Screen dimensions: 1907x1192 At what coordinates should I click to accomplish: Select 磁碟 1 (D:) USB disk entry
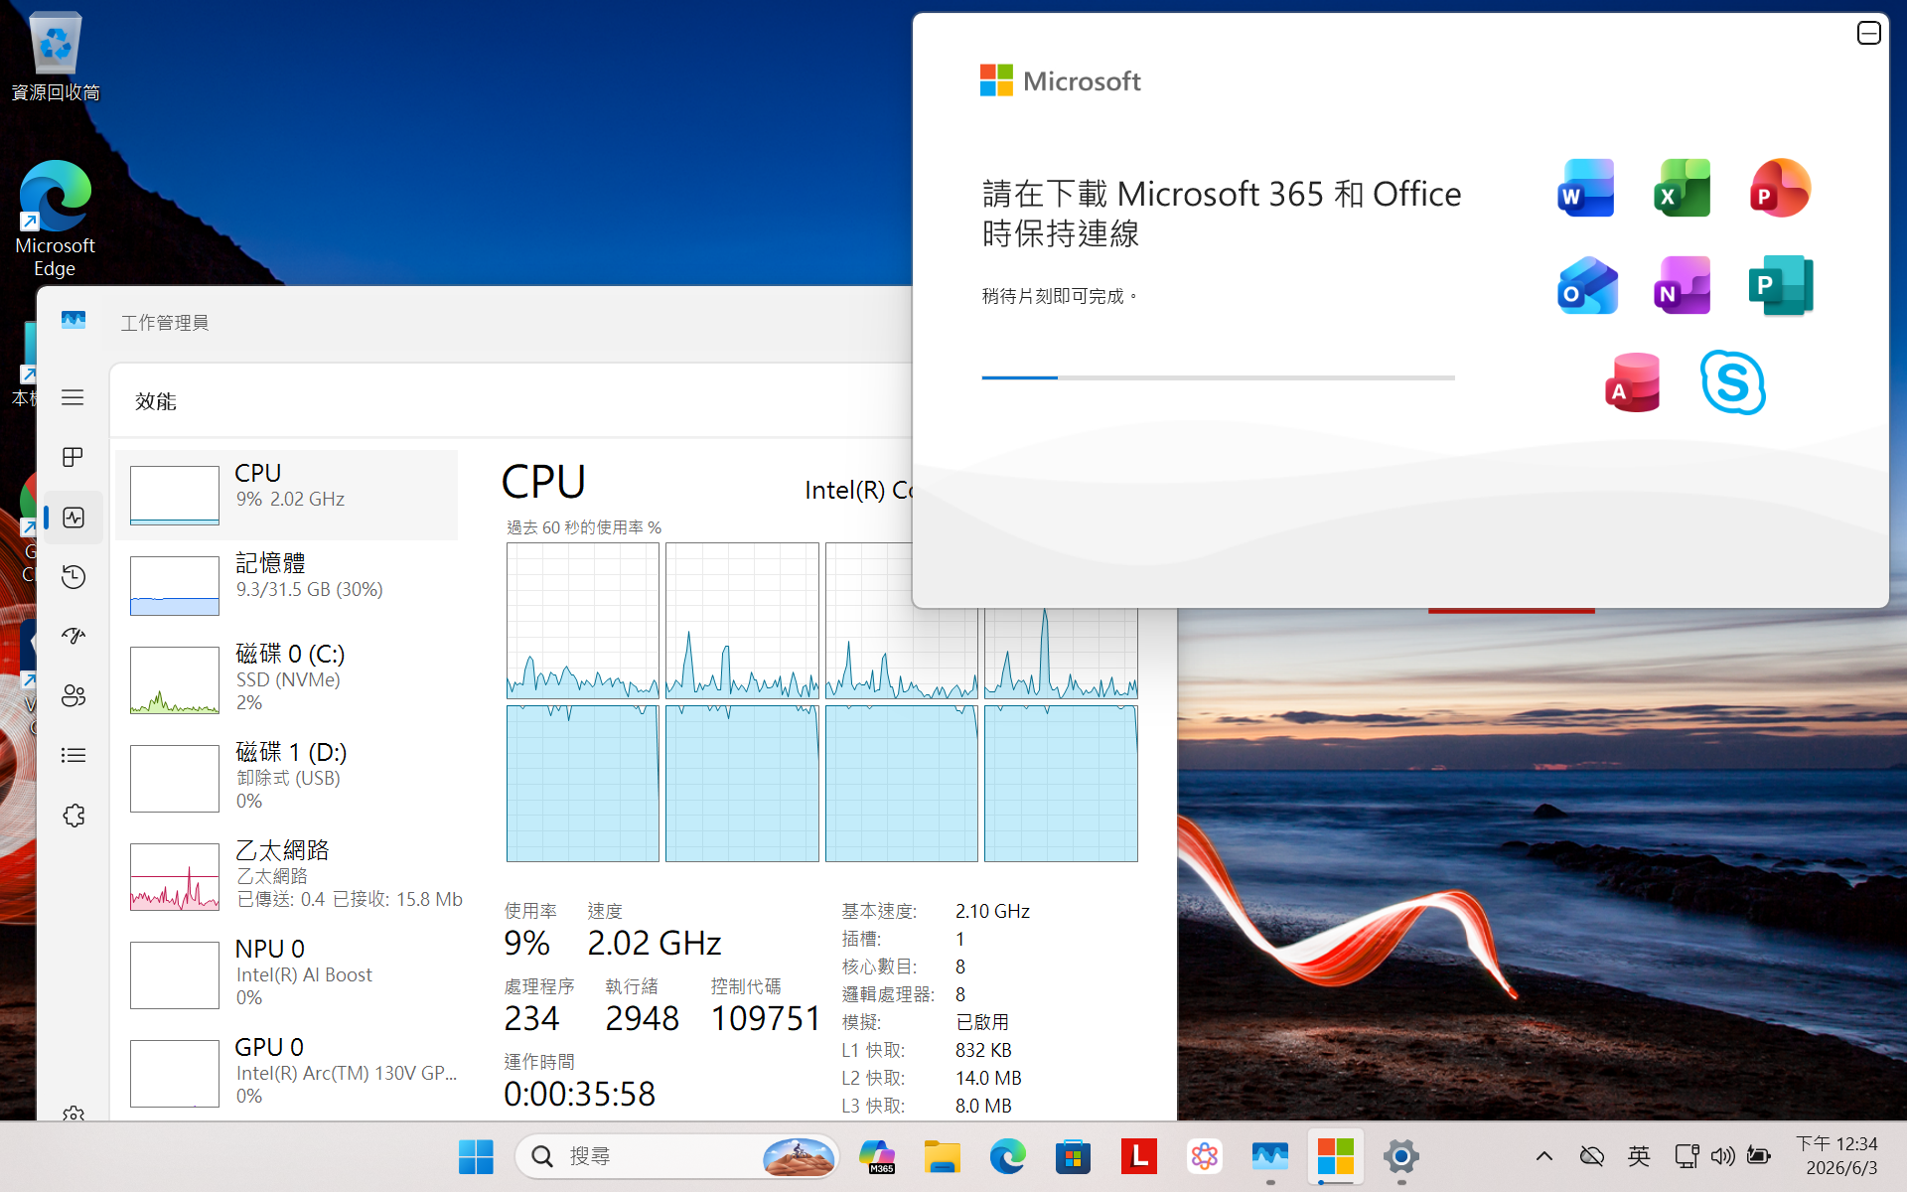(287, 778)
